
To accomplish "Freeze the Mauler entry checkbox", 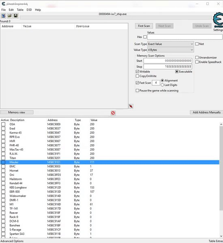I will pyautogui.click(x=3, y=162).
